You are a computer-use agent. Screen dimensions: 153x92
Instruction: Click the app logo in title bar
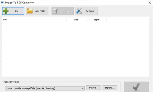point(2,3)
